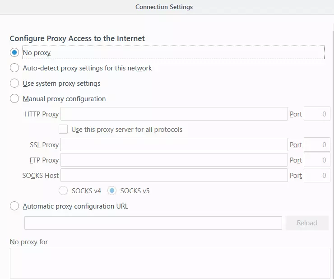Click the FTP Proxy address field

[174, 160]
